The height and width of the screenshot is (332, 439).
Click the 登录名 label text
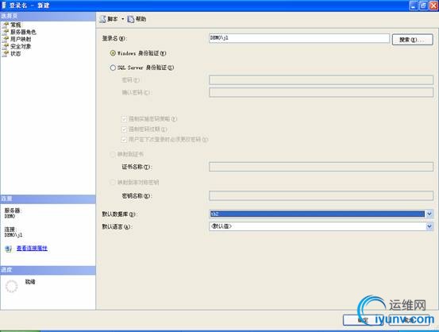tap(114, 38)
